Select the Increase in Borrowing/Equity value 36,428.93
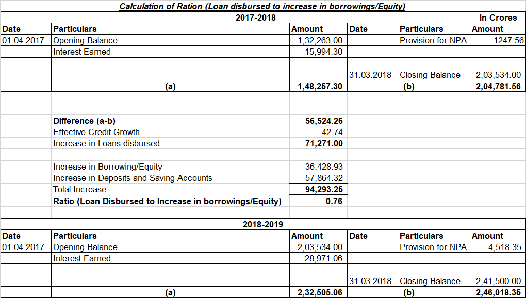Image resolution: width=526 pixels, height=298 pixels. tap(324, 167)
